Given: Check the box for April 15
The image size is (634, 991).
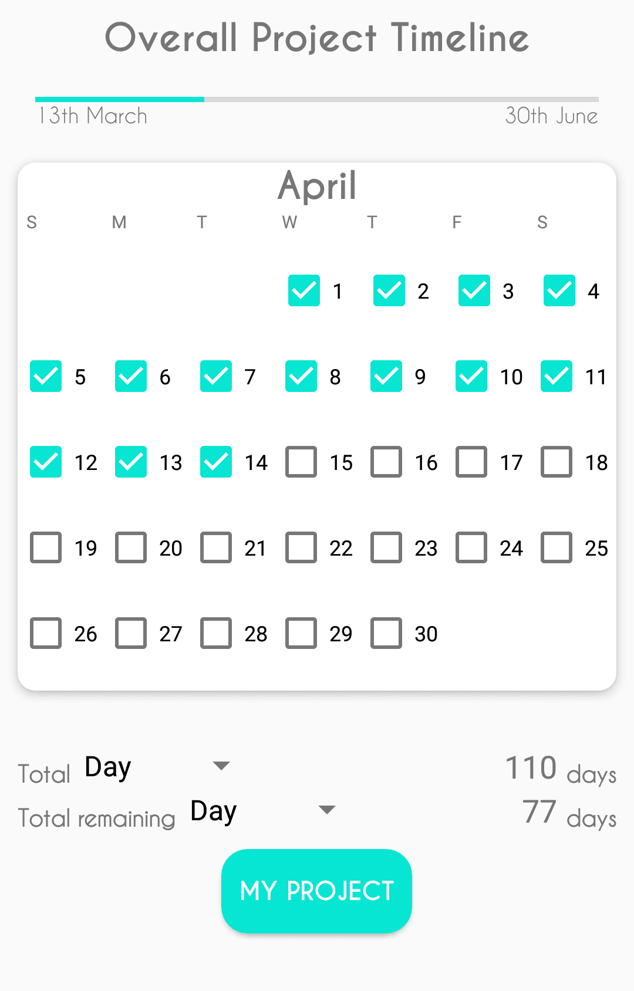Looking at the screenshot, I should [x=301, y=462].
